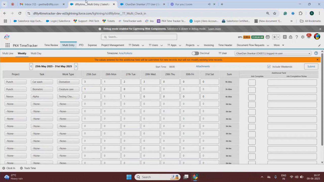Open the global actions plus icon
The width and height of the screenshot is (324, 182).
coord(285,37)
